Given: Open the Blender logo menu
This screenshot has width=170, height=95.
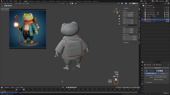Looking at the screenshot, I should [x=2, y=1].
